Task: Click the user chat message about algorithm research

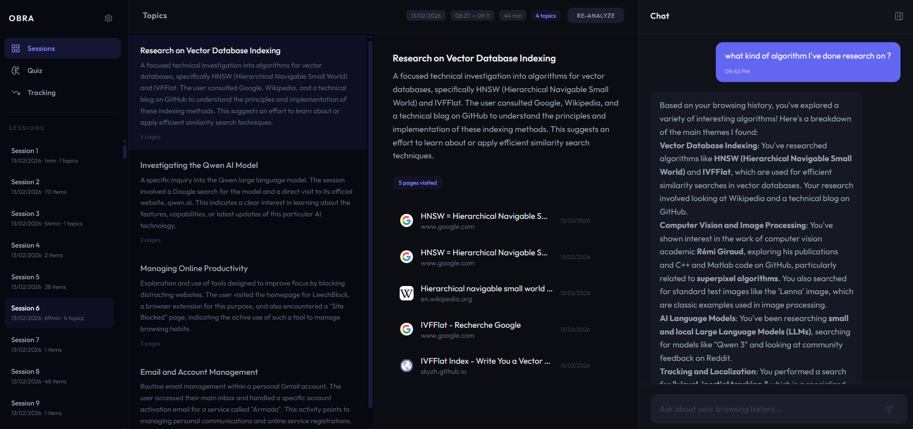Action: (808, 62)
